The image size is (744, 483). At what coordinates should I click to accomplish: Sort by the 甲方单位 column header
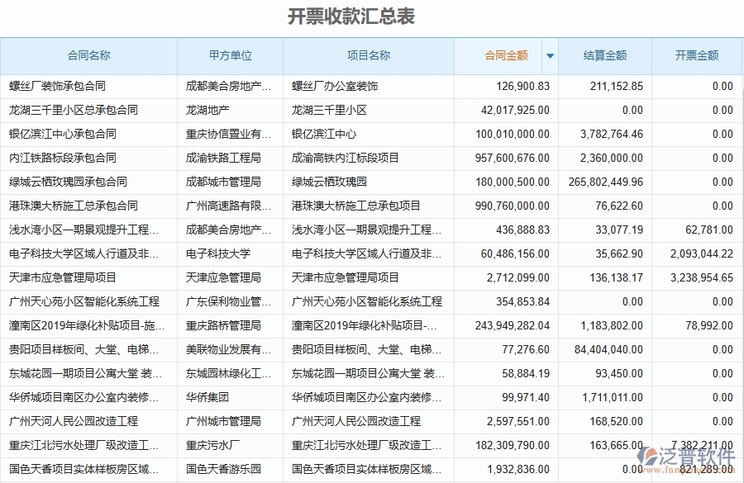pyautogui.click(x=229, y=54)
